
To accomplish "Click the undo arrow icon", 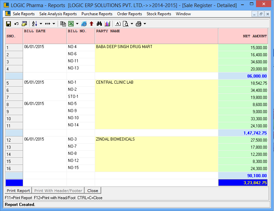I will point(16,24).
